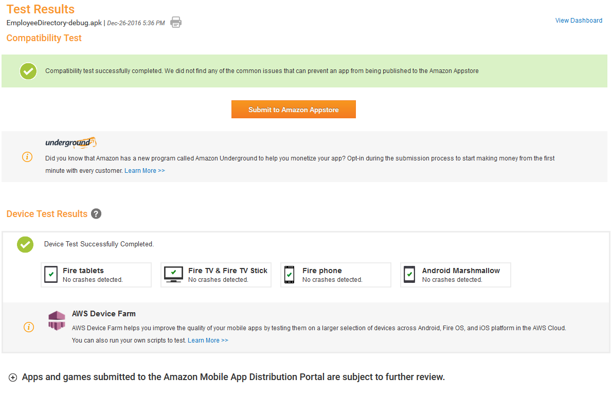Click the Fire tablets device icon
This screenshot has height=395, width=611.
click(51, 275)
